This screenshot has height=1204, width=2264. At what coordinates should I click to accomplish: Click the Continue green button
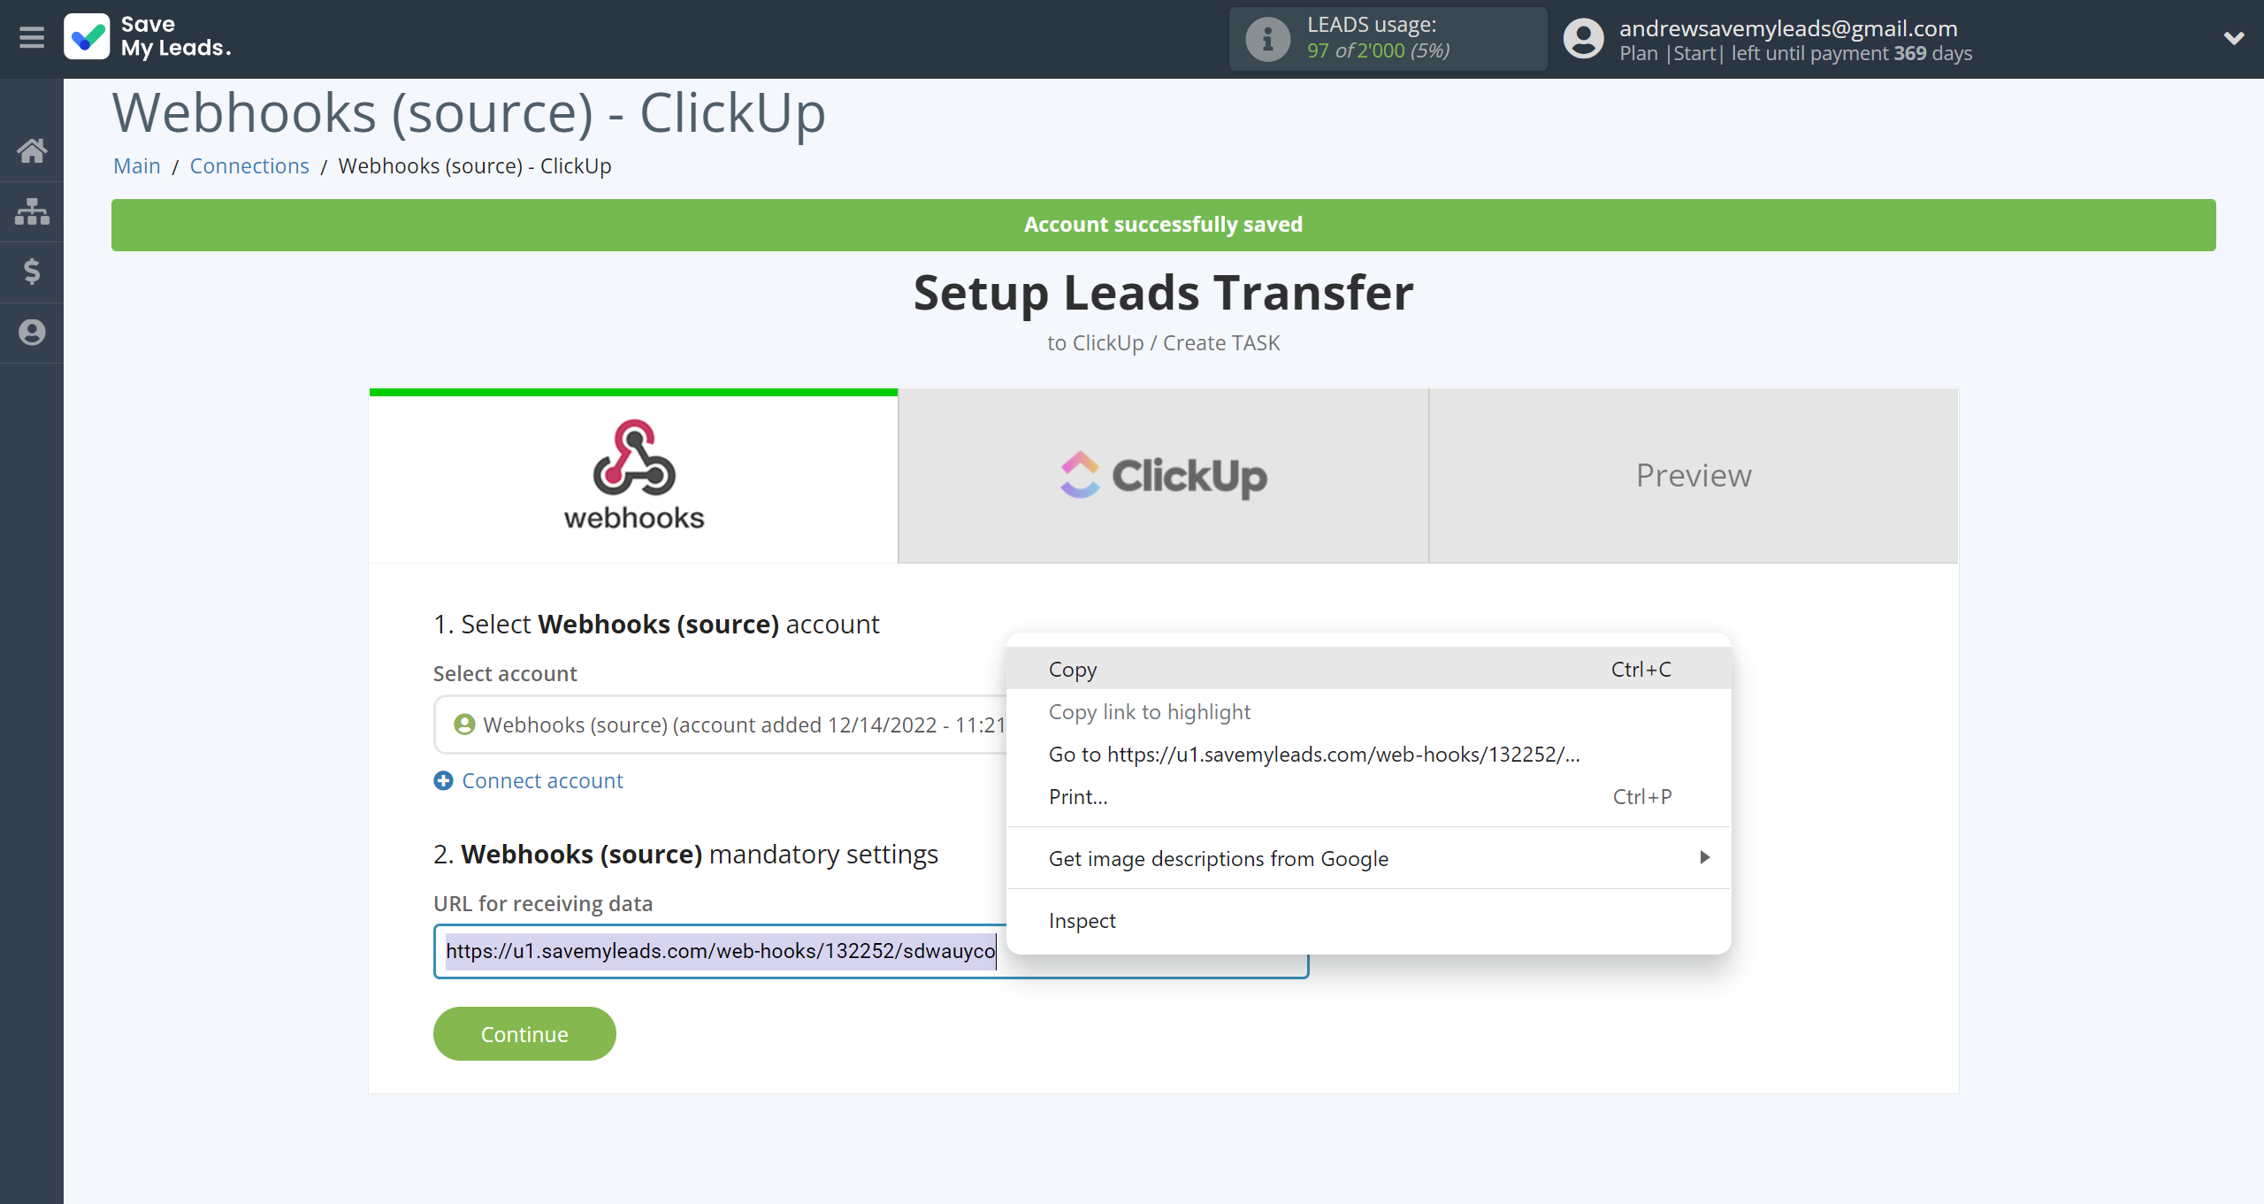coord(524,1033)
